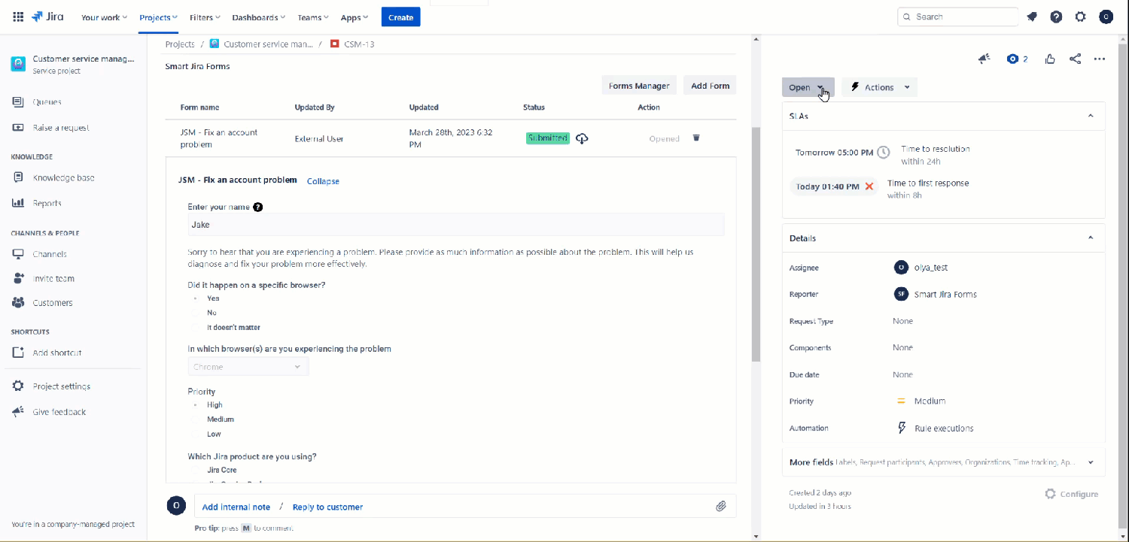Image resolution: width=1129 pixels, height=542 pixels.
Task: Click the Submitted status badge
Action: [x=548, y=138]
